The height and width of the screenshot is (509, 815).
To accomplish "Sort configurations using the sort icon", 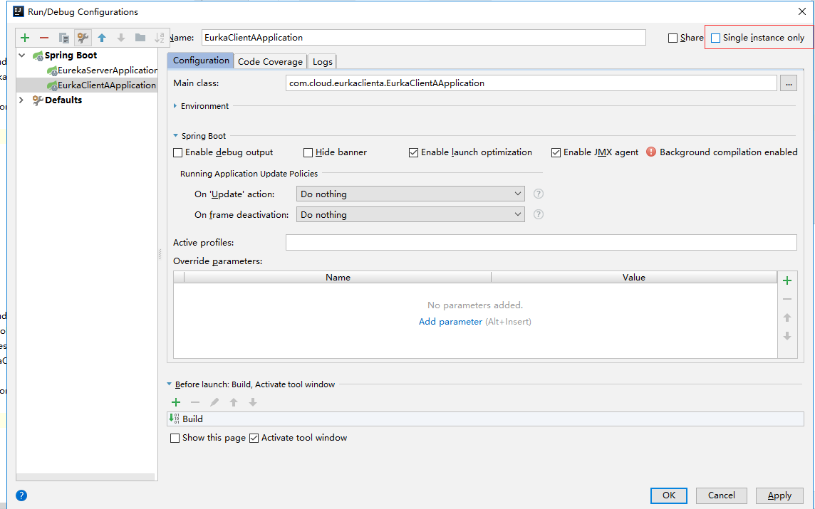I will (x=160, y=37).
